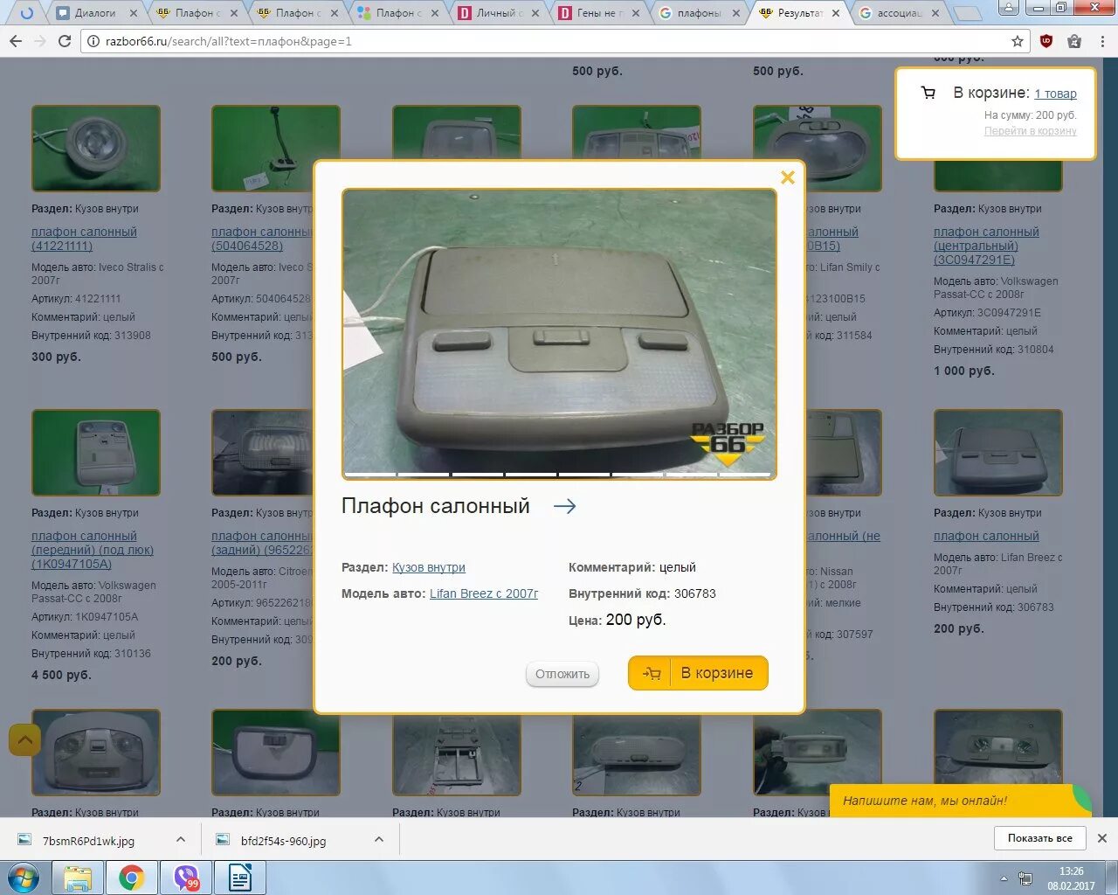Open 'плафон салонный' Lifan Breez link at right
The image size is (1118, 895).
click(x=986, y=536)
